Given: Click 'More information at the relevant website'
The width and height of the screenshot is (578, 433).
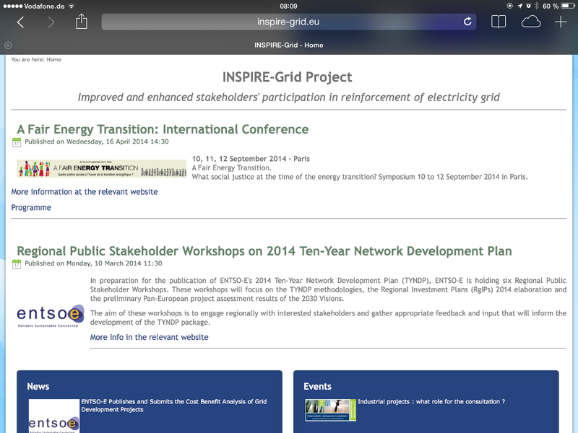Looking at the screenshot, I should coord(84,192).
